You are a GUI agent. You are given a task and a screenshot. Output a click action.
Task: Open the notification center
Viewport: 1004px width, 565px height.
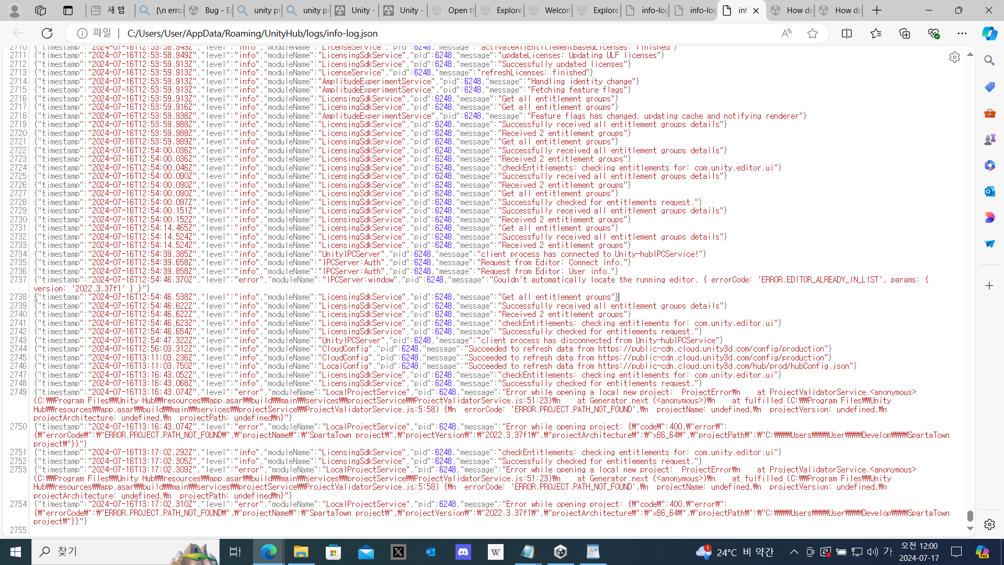tap(956, 551)
